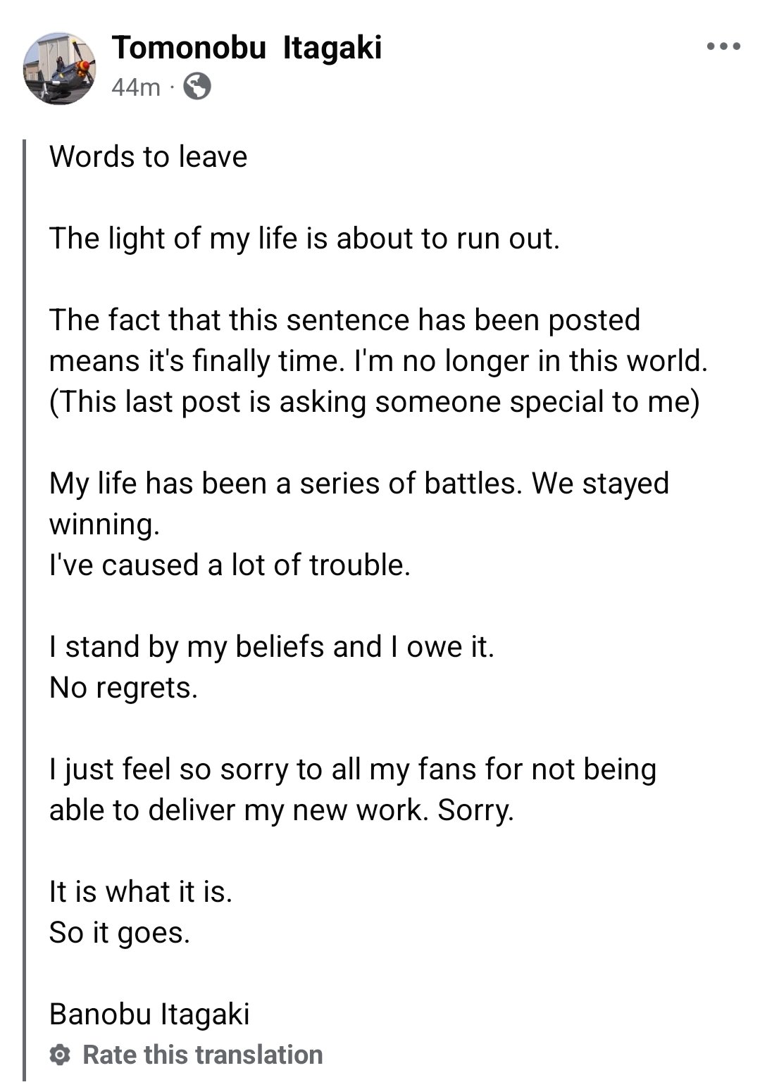
Task: Click the Rate this translation link
Action: [x=203, y=1055]
